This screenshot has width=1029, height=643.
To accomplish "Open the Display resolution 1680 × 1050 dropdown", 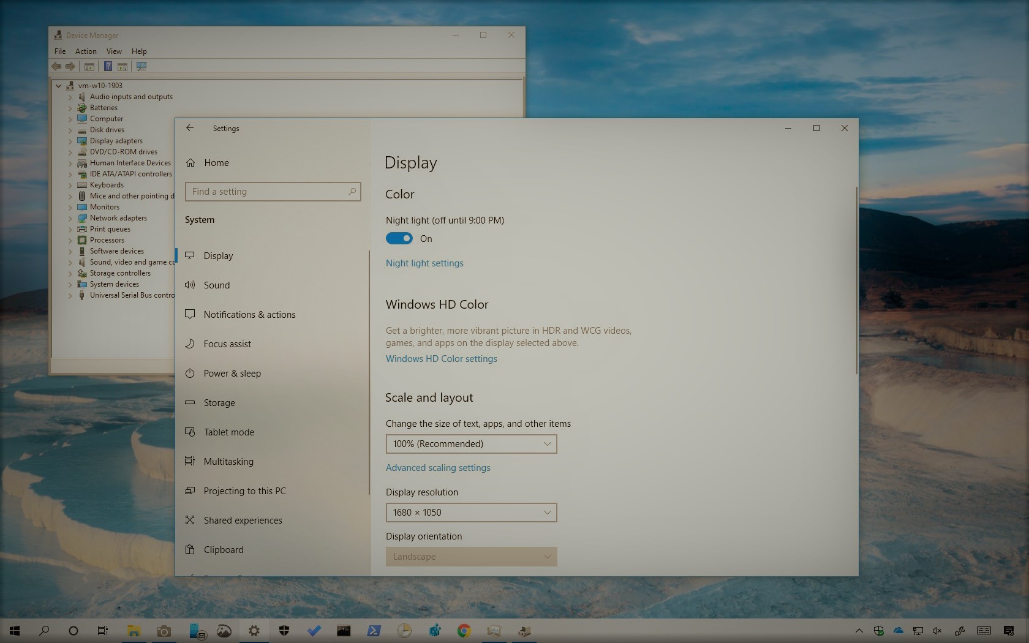I will 471,513.
